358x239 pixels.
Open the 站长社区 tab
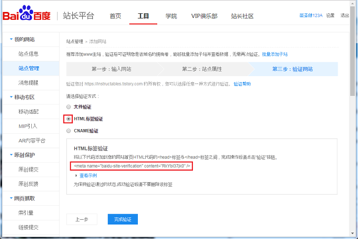242,16
